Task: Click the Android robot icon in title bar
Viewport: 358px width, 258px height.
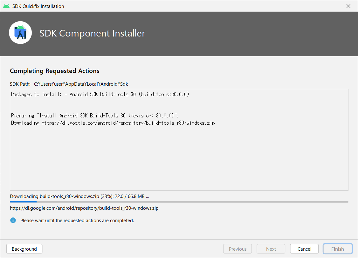Action: point(6,6)
